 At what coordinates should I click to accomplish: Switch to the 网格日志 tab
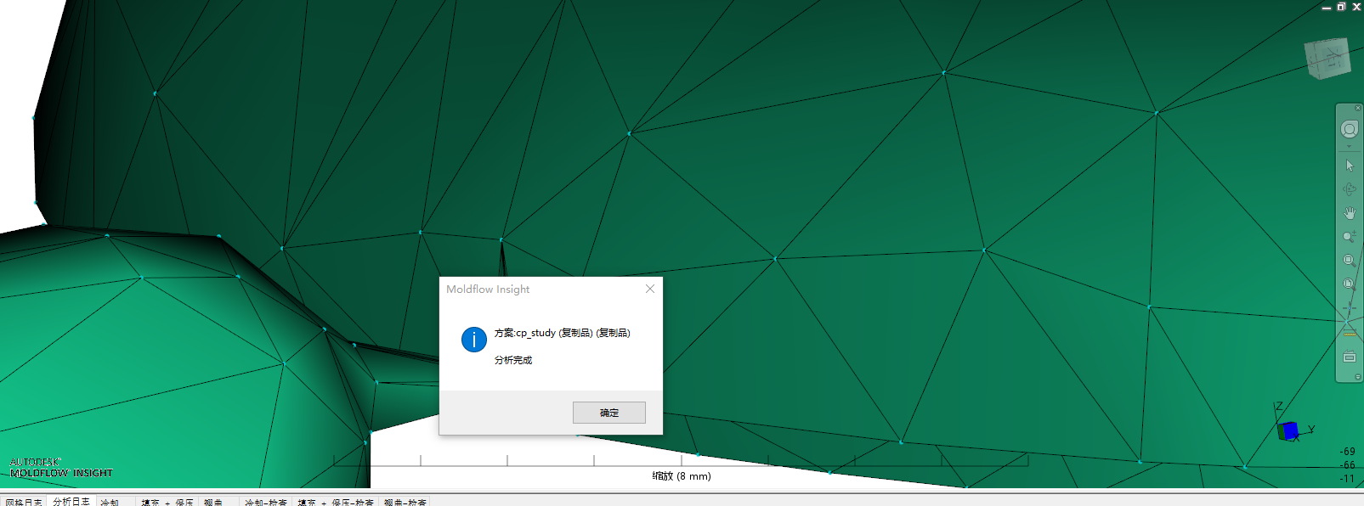point(23,502)
